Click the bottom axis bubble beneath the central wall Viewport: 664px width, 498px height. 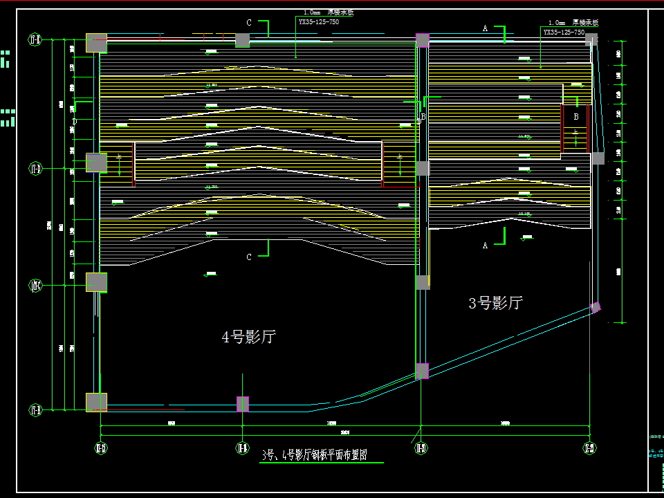[421, 448]
